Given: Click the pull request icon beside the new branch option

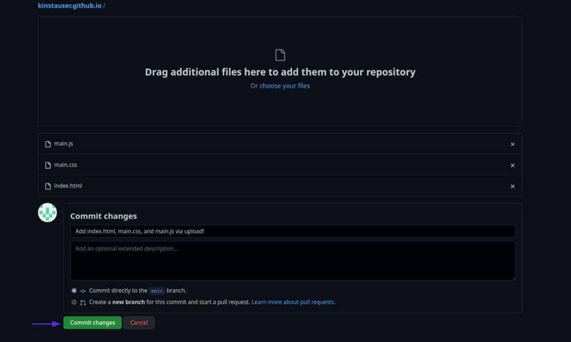Looking at the screenshot, I should click(83, 303).
